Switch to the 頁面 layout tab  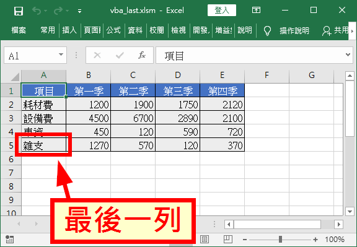click(92, 30)
